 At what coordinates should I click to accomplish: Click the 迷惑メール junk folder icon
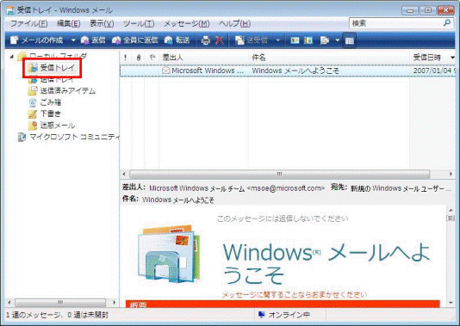tap(33, 126)
